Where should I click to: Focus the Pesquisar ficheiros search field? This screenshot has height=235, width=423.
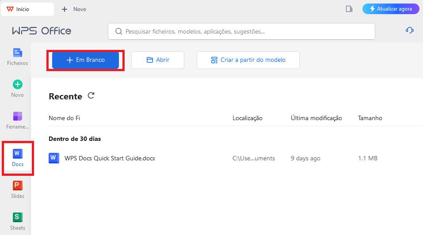point(241,31)
